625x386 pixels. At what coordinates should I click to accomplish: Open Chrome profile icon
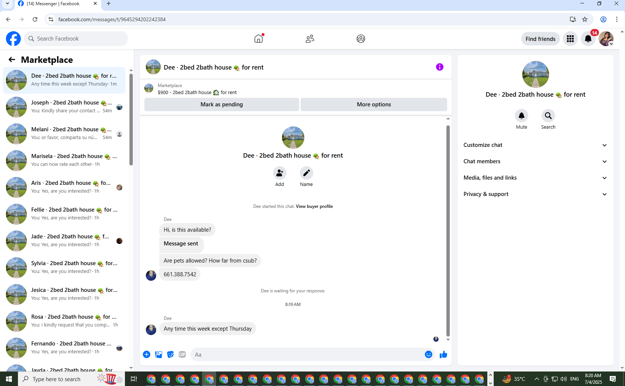[x=603, y=19]
